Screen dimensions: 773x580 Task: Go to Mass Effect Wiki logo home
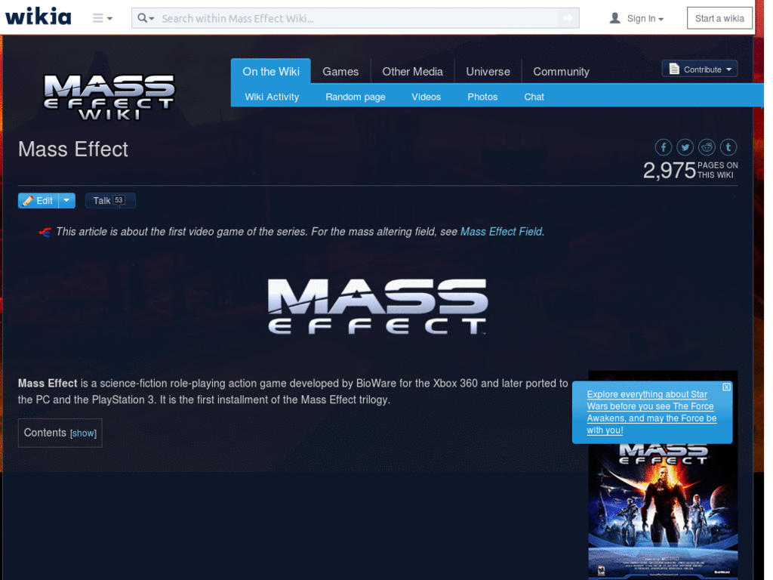109,97
